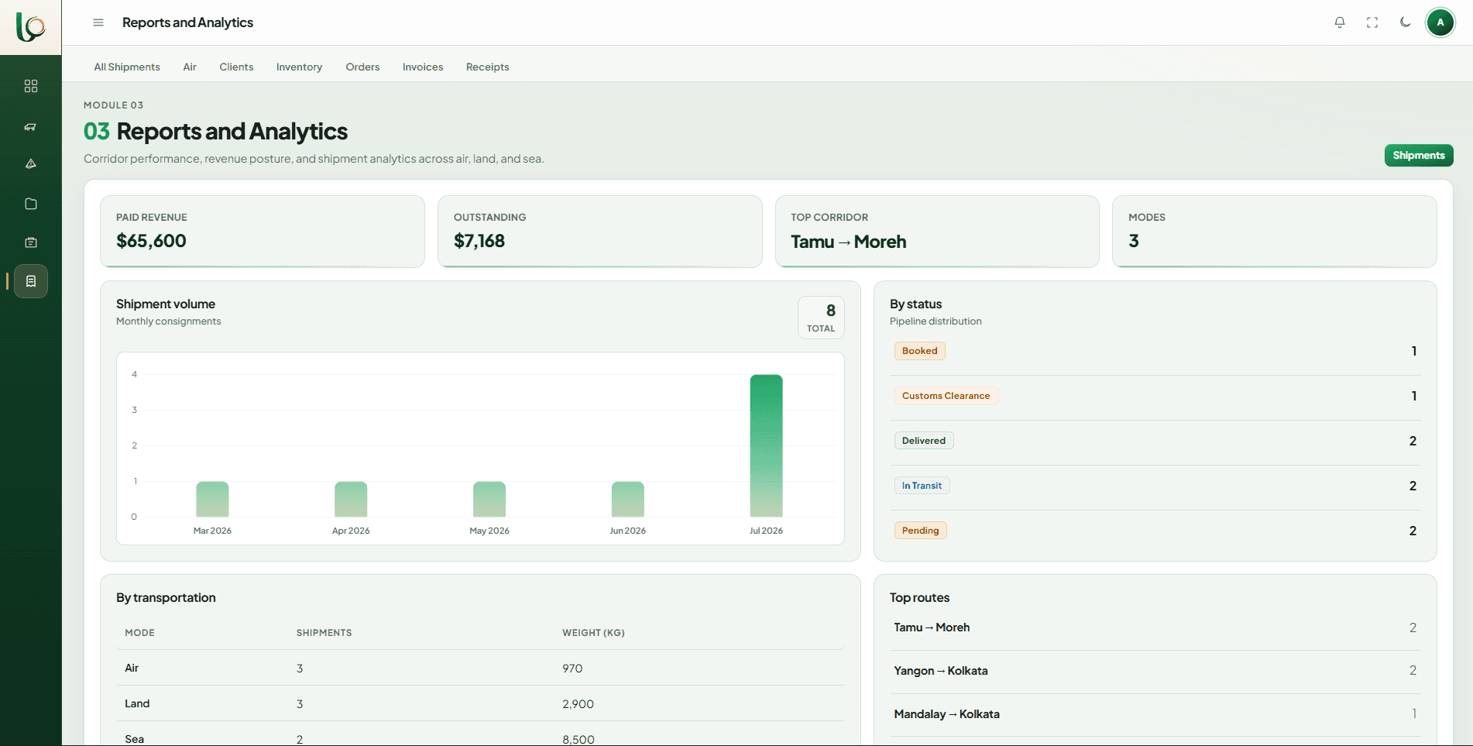Click the SHIPMENTS column header
Image resolution: width=1473 pixels, height=746 pixels.
tap(324, 633)
